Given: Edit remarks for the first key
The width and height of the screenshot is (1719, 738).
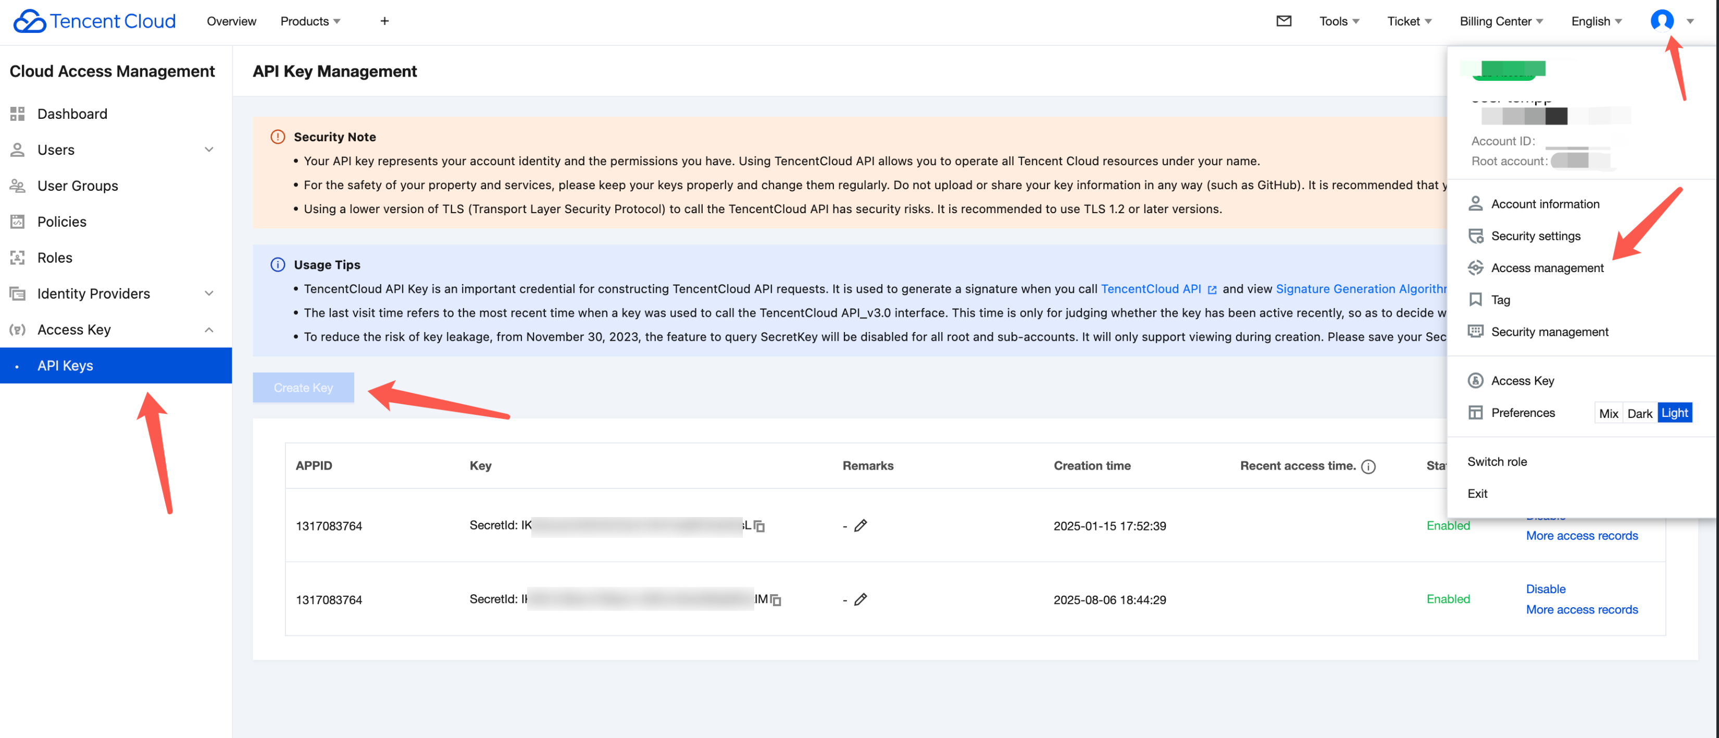Looking at the screenshot, I should (x=861, y=525).
